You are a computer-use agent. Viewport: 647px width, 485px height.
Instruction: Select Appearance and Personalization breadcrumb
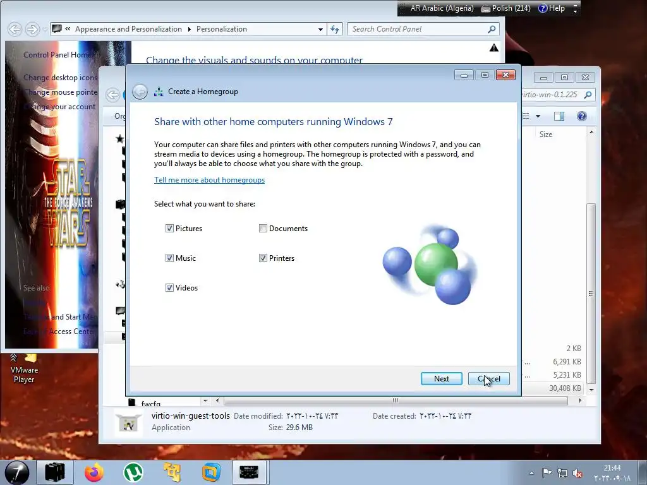[128, 29]
